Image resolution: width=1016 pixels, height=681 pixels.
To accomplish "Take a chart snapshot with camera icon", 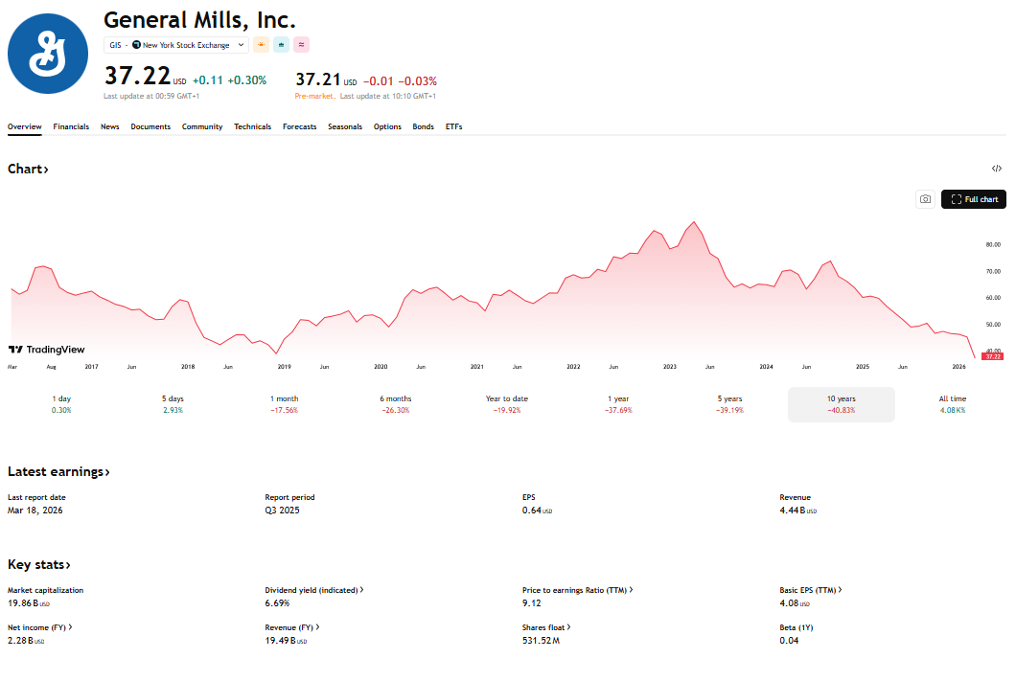I will click(x=925, y=199).
